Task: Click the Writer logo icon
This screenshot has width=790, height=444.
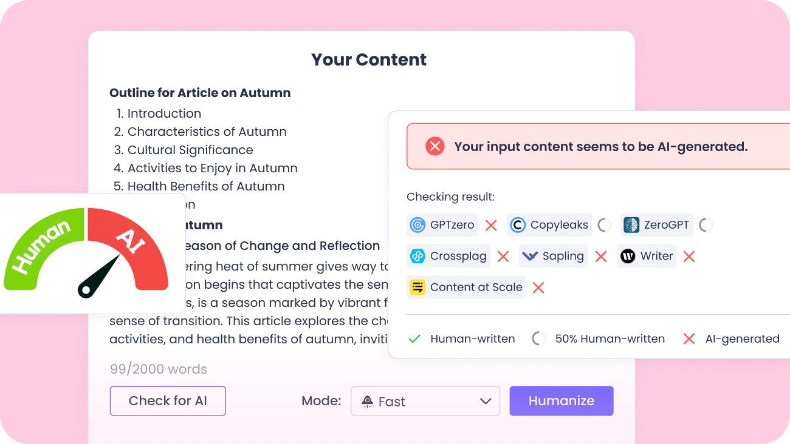Action: click(x=628, y=256)
